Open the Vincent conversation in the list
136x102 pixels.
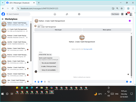[15, 75]
